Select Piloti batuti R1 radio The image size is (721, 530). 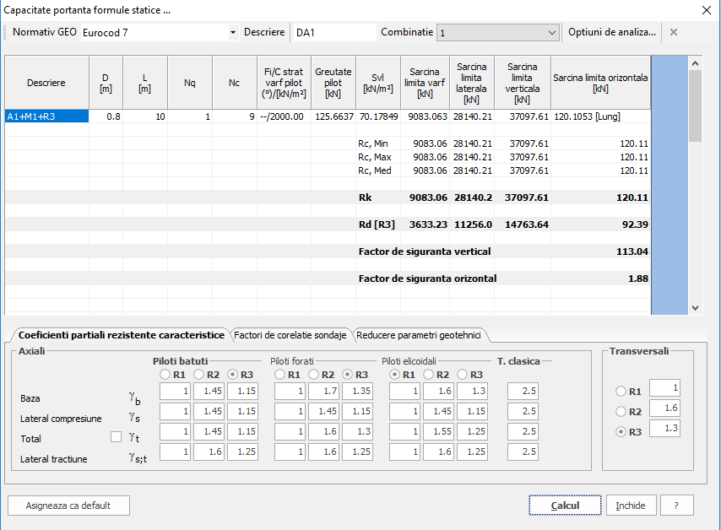point(165,375)
